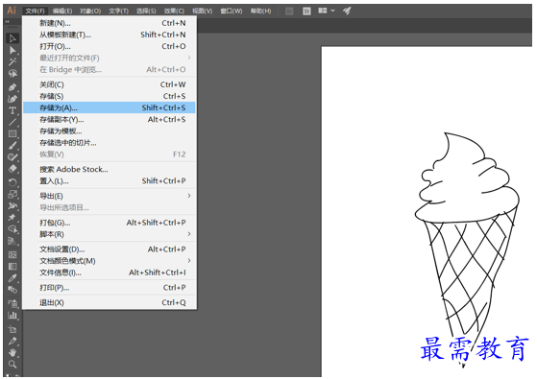The image size is (537, 379).
Task: Select the Hand tool
Action: (12, 352)
